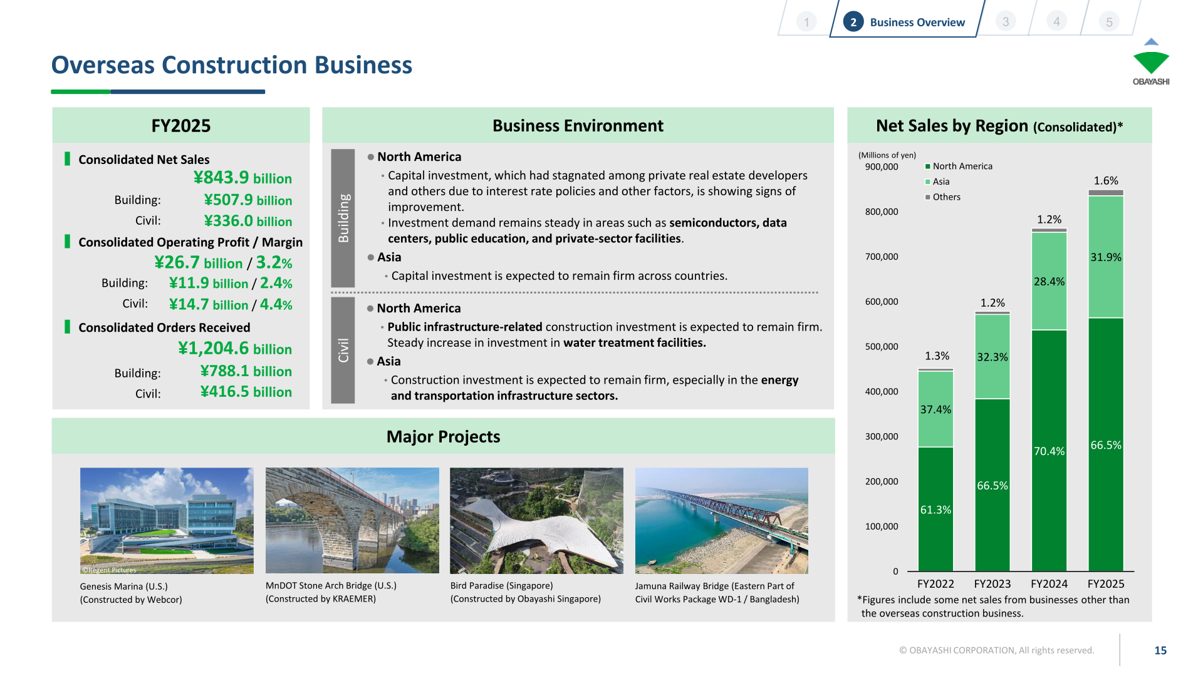Click the 1.3% Others label above FY2022
Screen dimensions: 1203x676
click(x=937, y=356)
